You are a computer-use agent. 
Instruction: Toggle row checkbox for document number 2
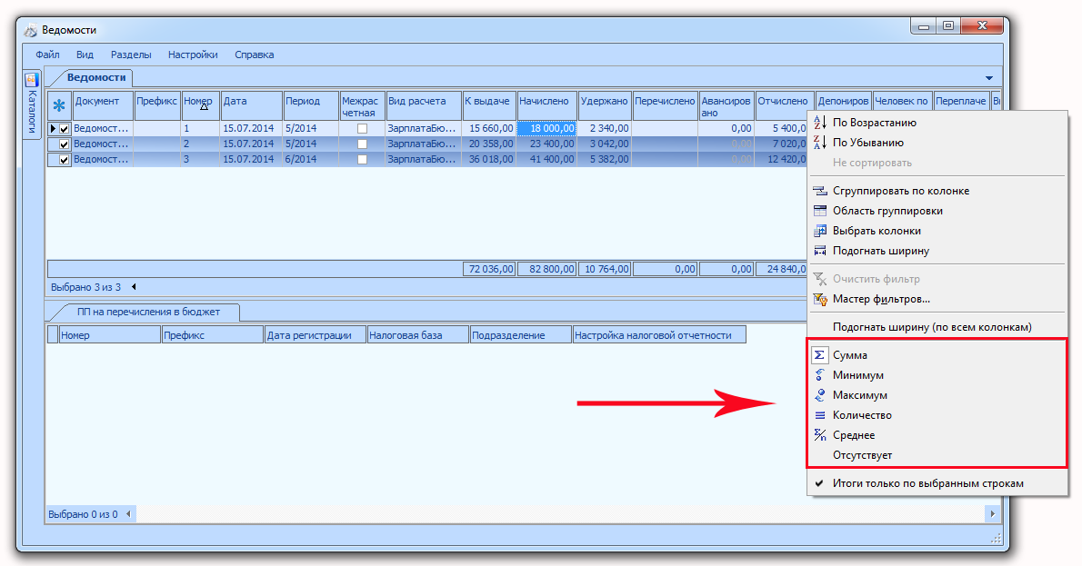[65, 144]
